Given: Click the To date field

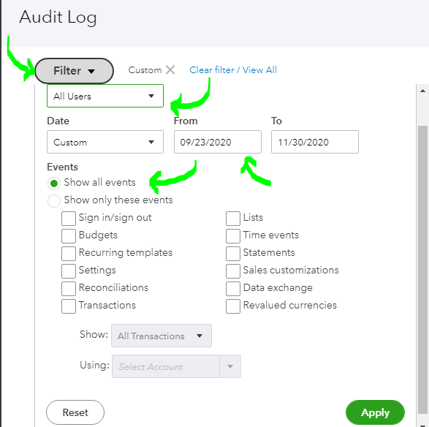Looking at the screenshot, I should point(315,142).
